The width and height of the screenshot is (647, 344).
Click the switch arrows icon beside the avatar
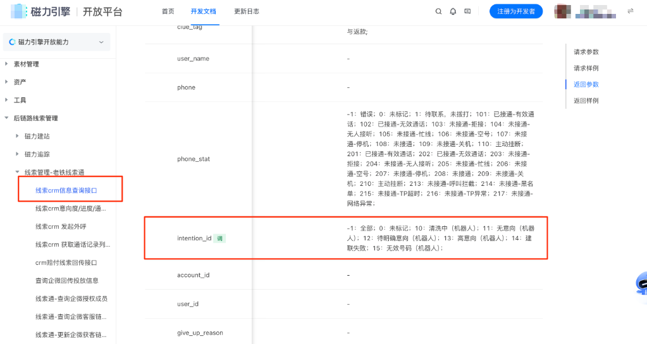pos(630,11)
